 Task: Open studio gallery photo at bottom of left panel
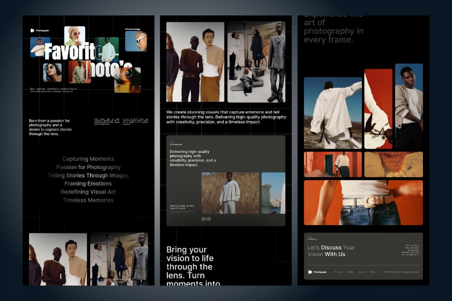[119, 259]
